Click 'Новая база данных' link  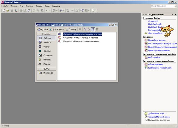[x=157, y=40]
